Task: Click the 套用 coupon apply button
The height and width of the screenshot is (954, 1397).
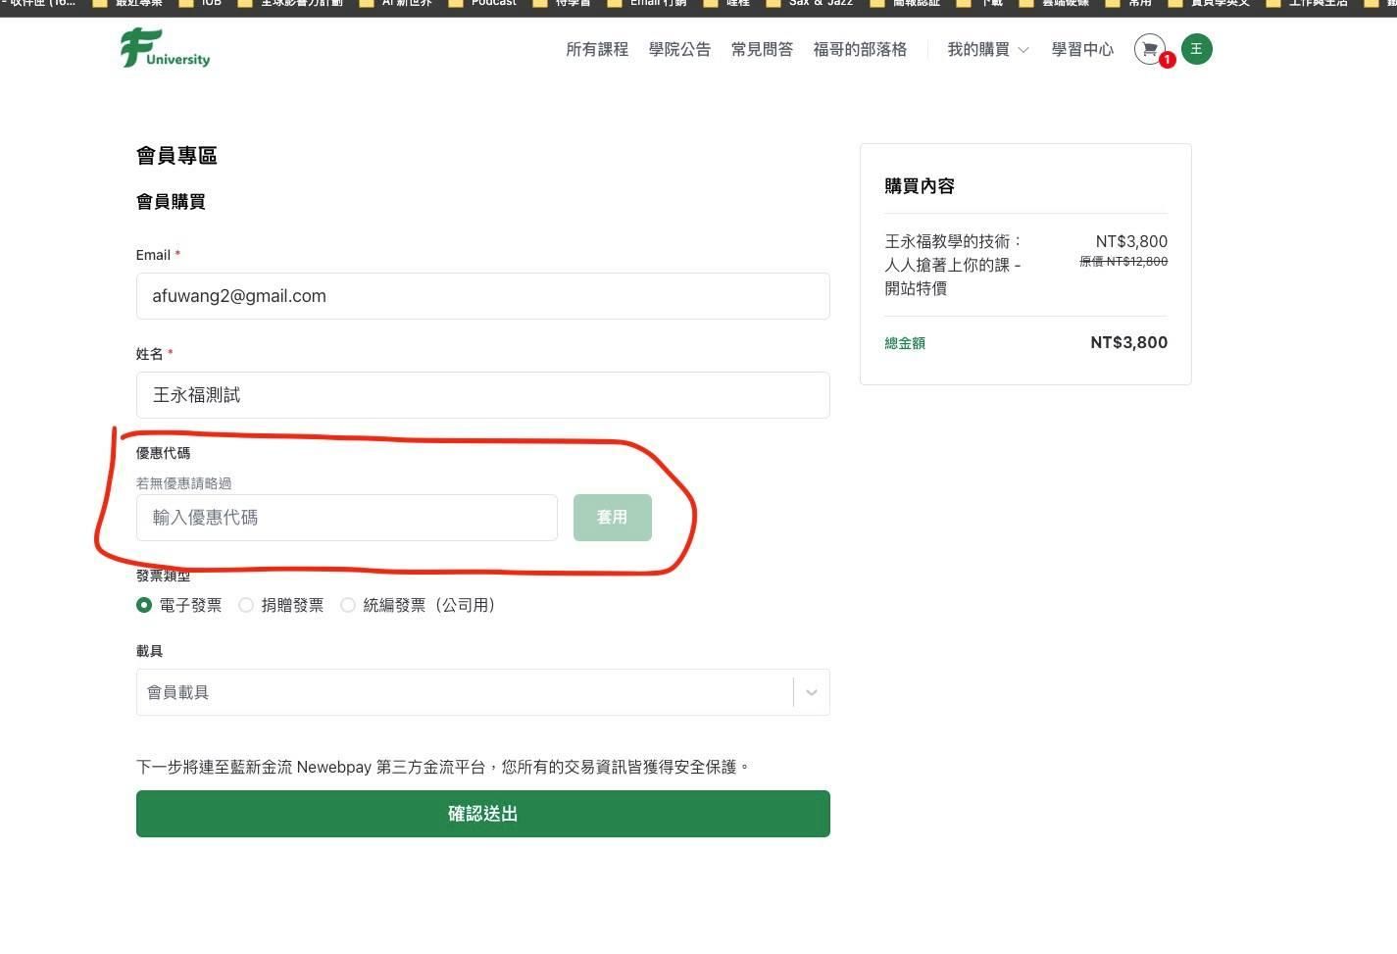Action: point(612,517)
